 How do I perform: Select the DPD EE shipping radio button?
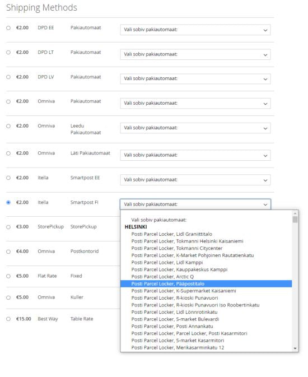[x=8, y=28]
